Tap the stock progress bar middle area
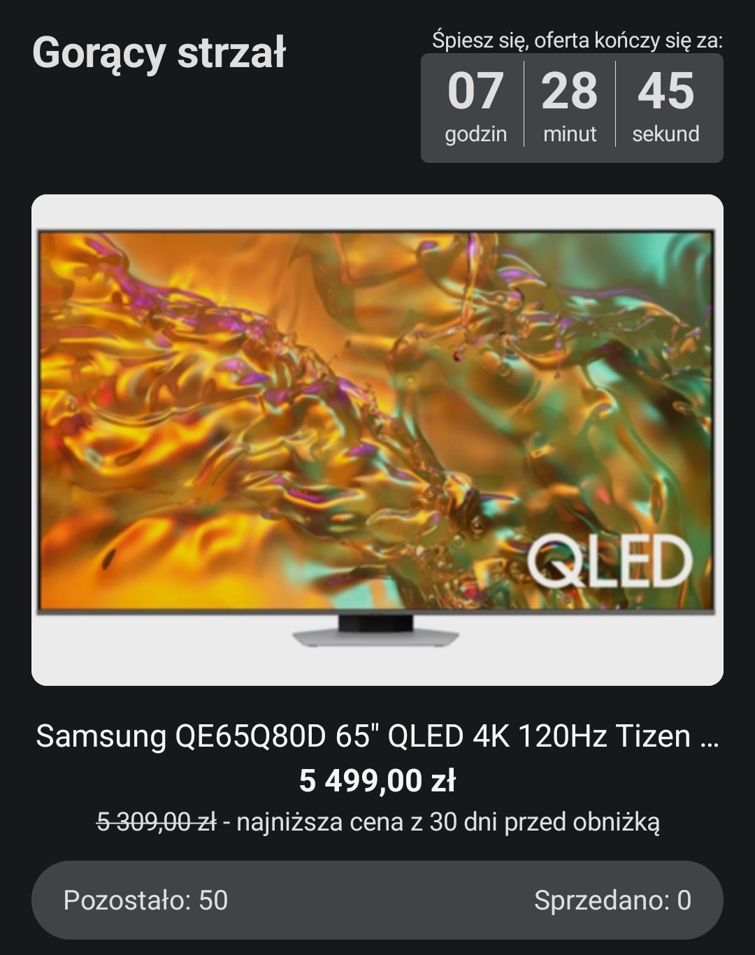 [377, 900]
